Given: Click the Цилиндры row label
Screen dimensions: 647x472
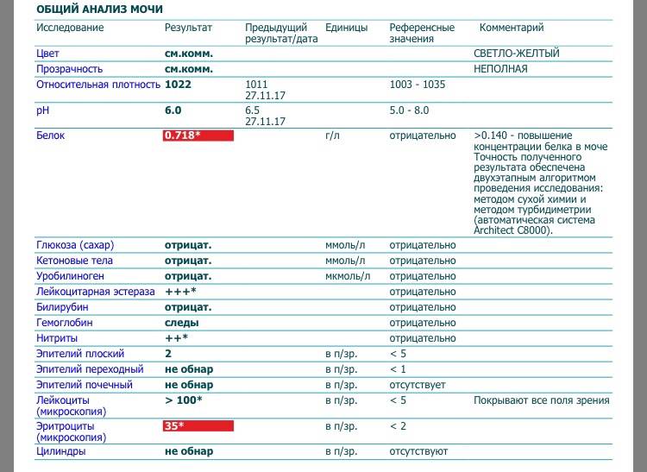Looking at the screenshot, I should click(x=62, y=451).
